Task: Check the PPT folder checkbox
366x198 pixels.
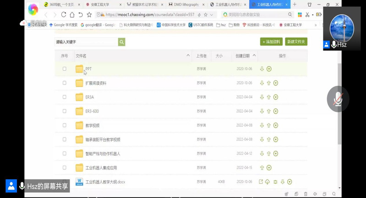Action: [x=65, y=69]
